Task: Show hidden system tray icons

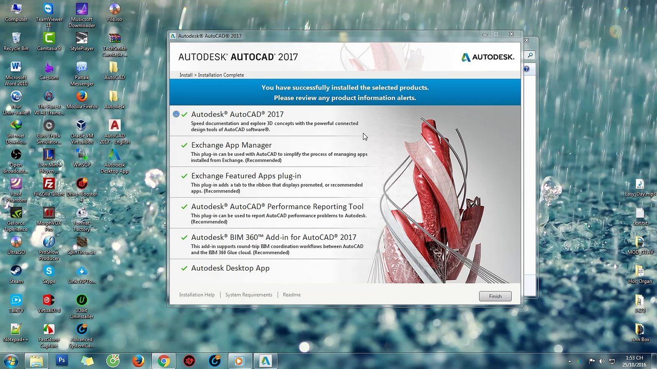Action: pyautogui.click(x=569, y=361)
